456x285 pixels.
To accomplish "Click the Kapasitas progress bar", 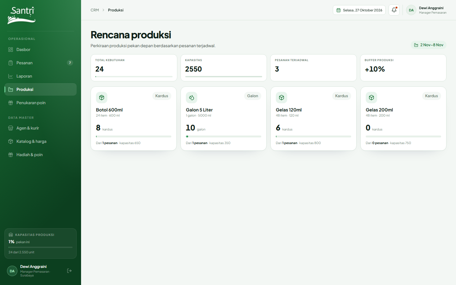I will click(224, 77).
